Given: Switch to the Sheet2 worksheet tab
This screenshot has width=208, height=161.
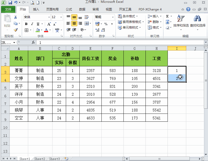Looking at the screenshot, I should (40, 159).
